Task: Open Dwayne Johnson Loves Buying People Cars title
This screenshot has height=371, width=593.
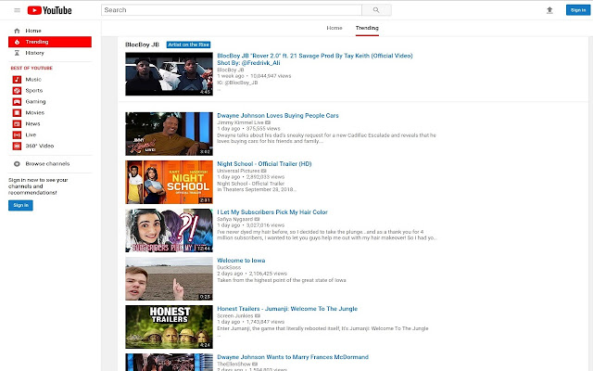Action: click(x=278, y=116)
